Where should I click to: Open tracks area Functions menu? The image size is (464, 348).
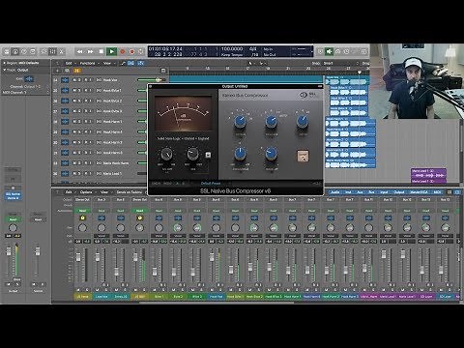click(87, 64)
